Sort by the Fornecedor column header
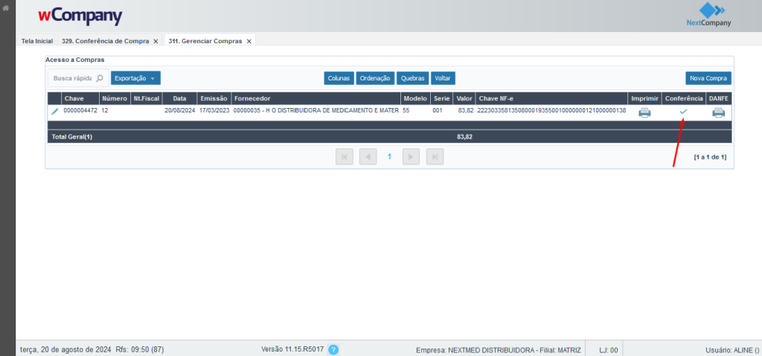 click(252, 98)
